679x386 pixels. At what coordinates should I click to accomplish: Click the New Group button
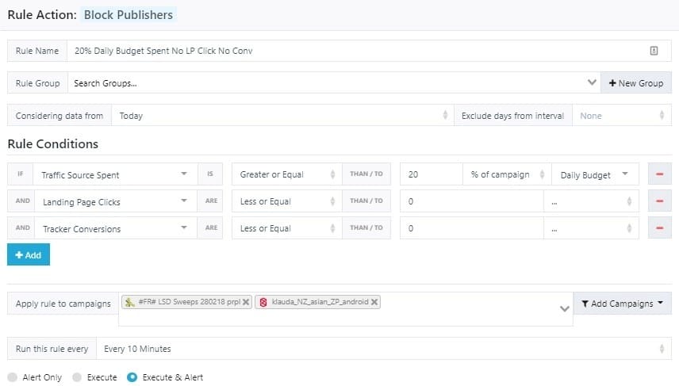click(x=635, y=83)
